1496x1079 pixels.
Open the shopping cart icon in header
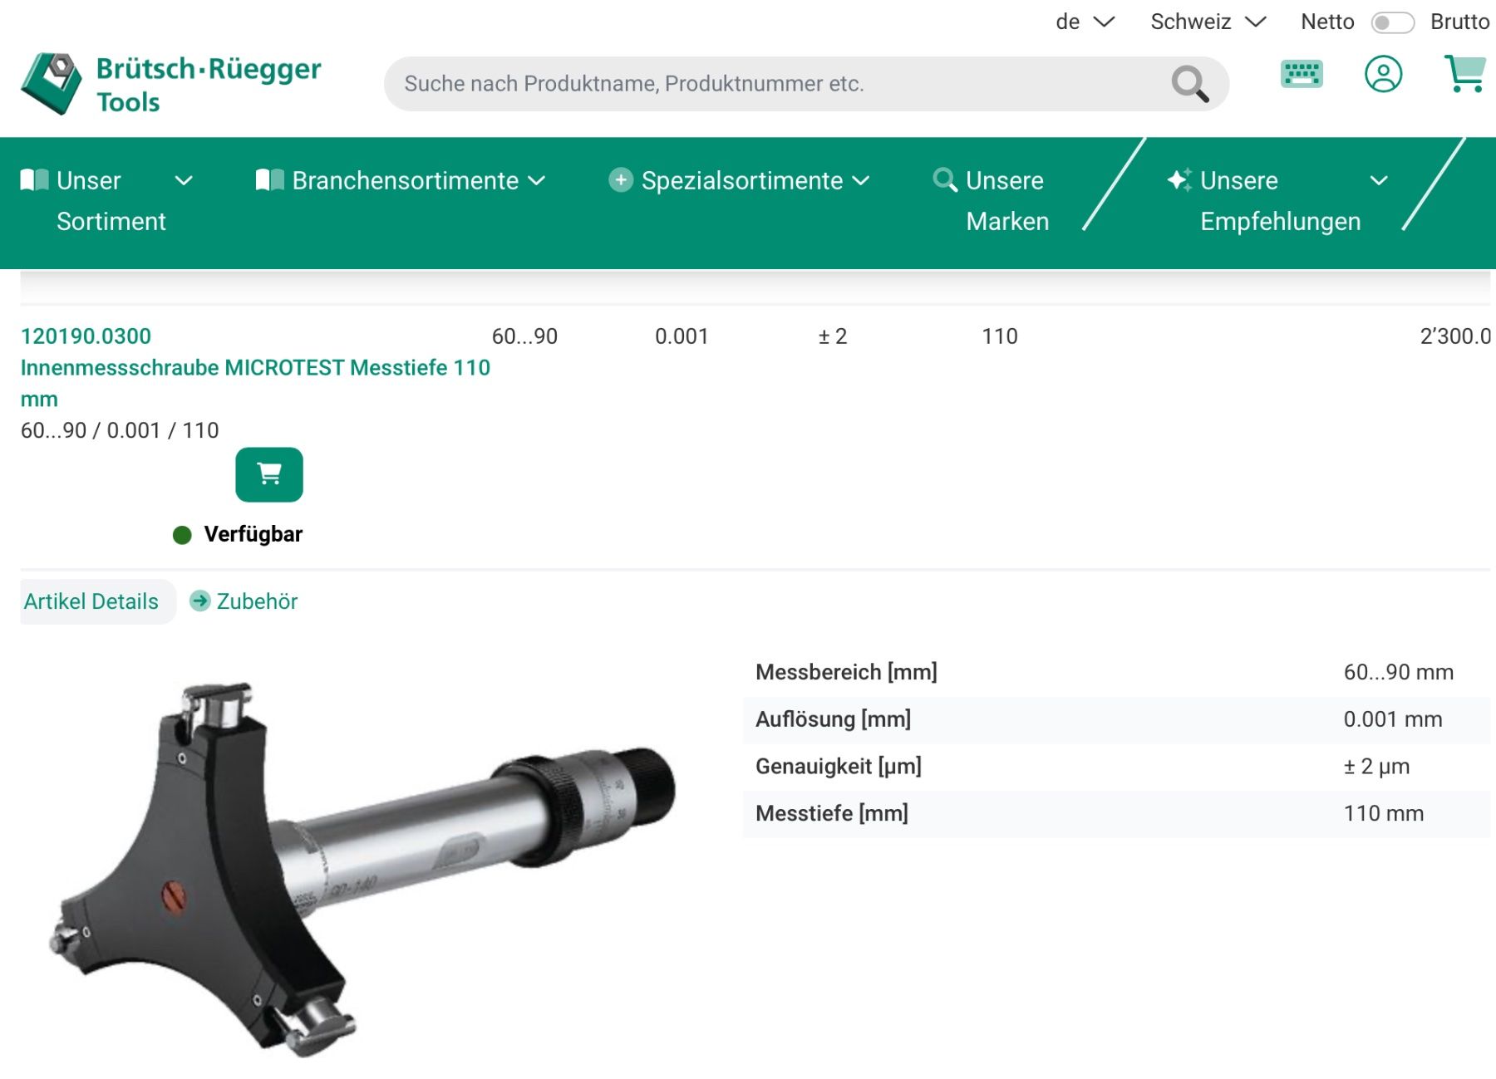(x=1465, y=74)
